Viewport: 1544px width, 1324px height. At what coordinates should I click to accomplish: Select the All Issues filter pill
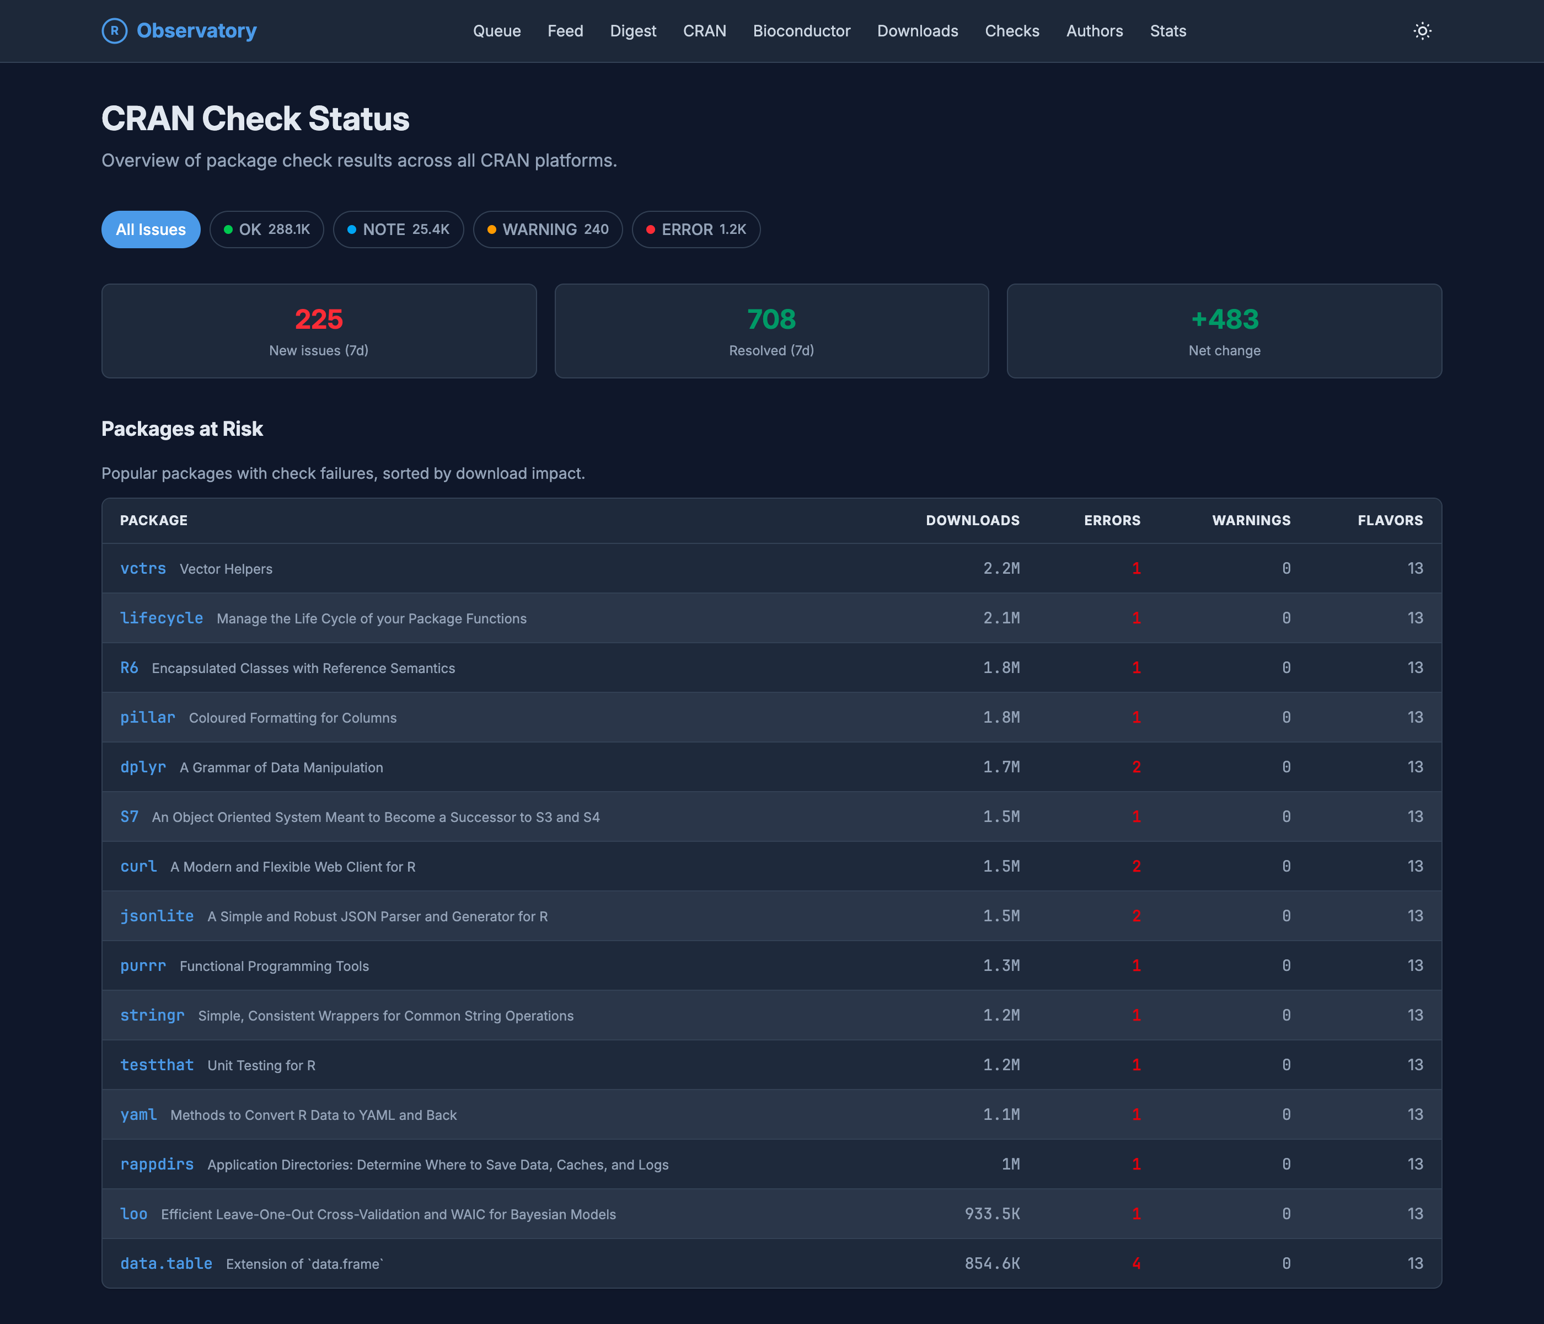(x=151, y=229)
